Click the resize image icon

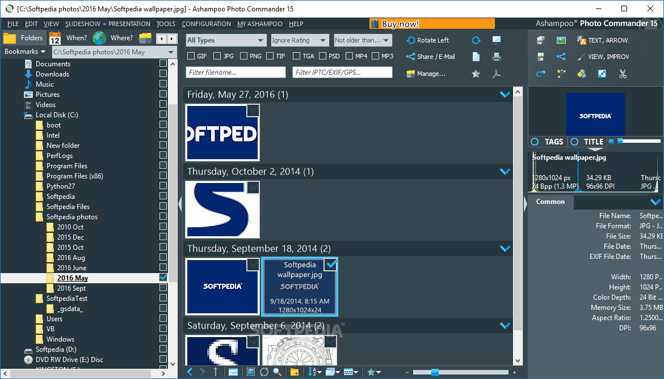tap(602, 74)
